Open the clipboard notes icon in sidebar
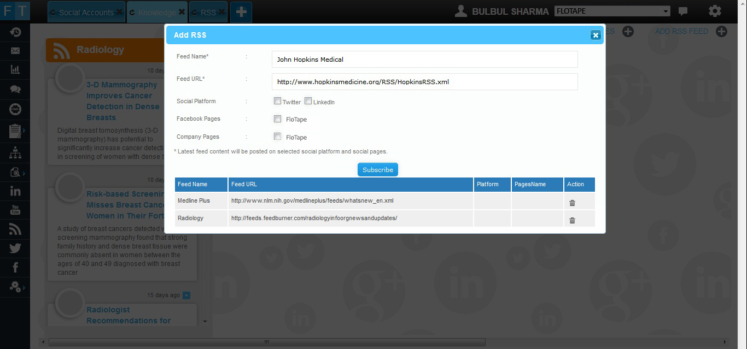The image size is (747, 349). 15,131
